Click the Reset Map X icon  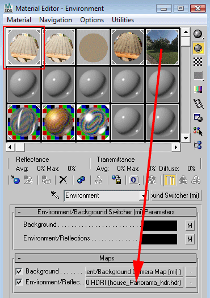coord(63,179)
